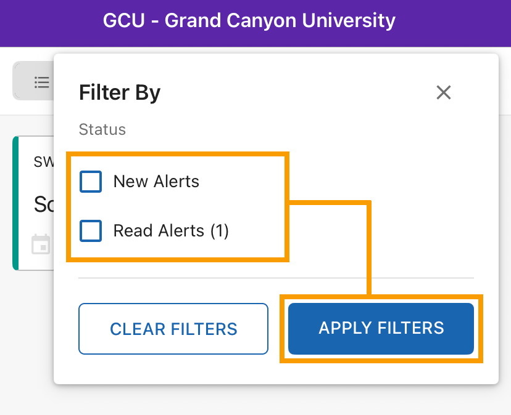The width and height of the screenshot is (511, 415).
Task: Click the bulleted list view icon
Action: pos(42,83)
